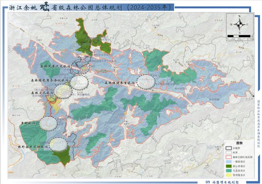The width and height of the screenshot is (262, 184).
Task: Click the compass rose north arrow
Action: coord(239,19)
